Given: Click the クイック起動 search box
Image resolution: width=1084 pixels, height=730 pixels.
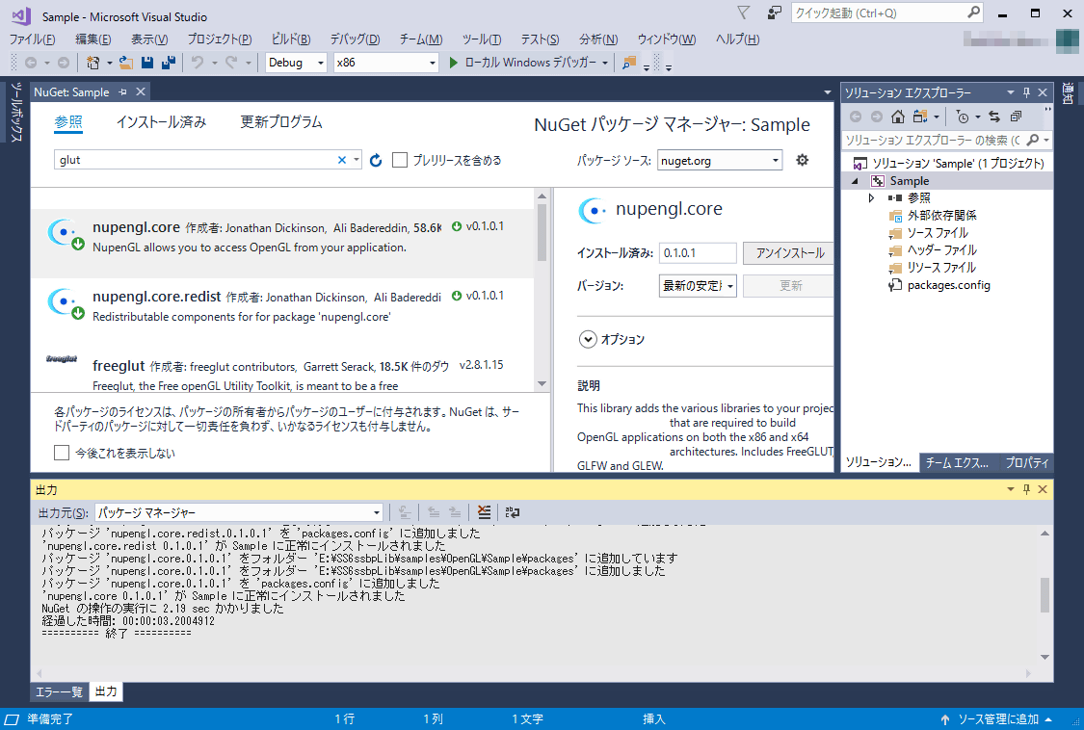Looking at the screenshot, I should click(x=886, y=13).
